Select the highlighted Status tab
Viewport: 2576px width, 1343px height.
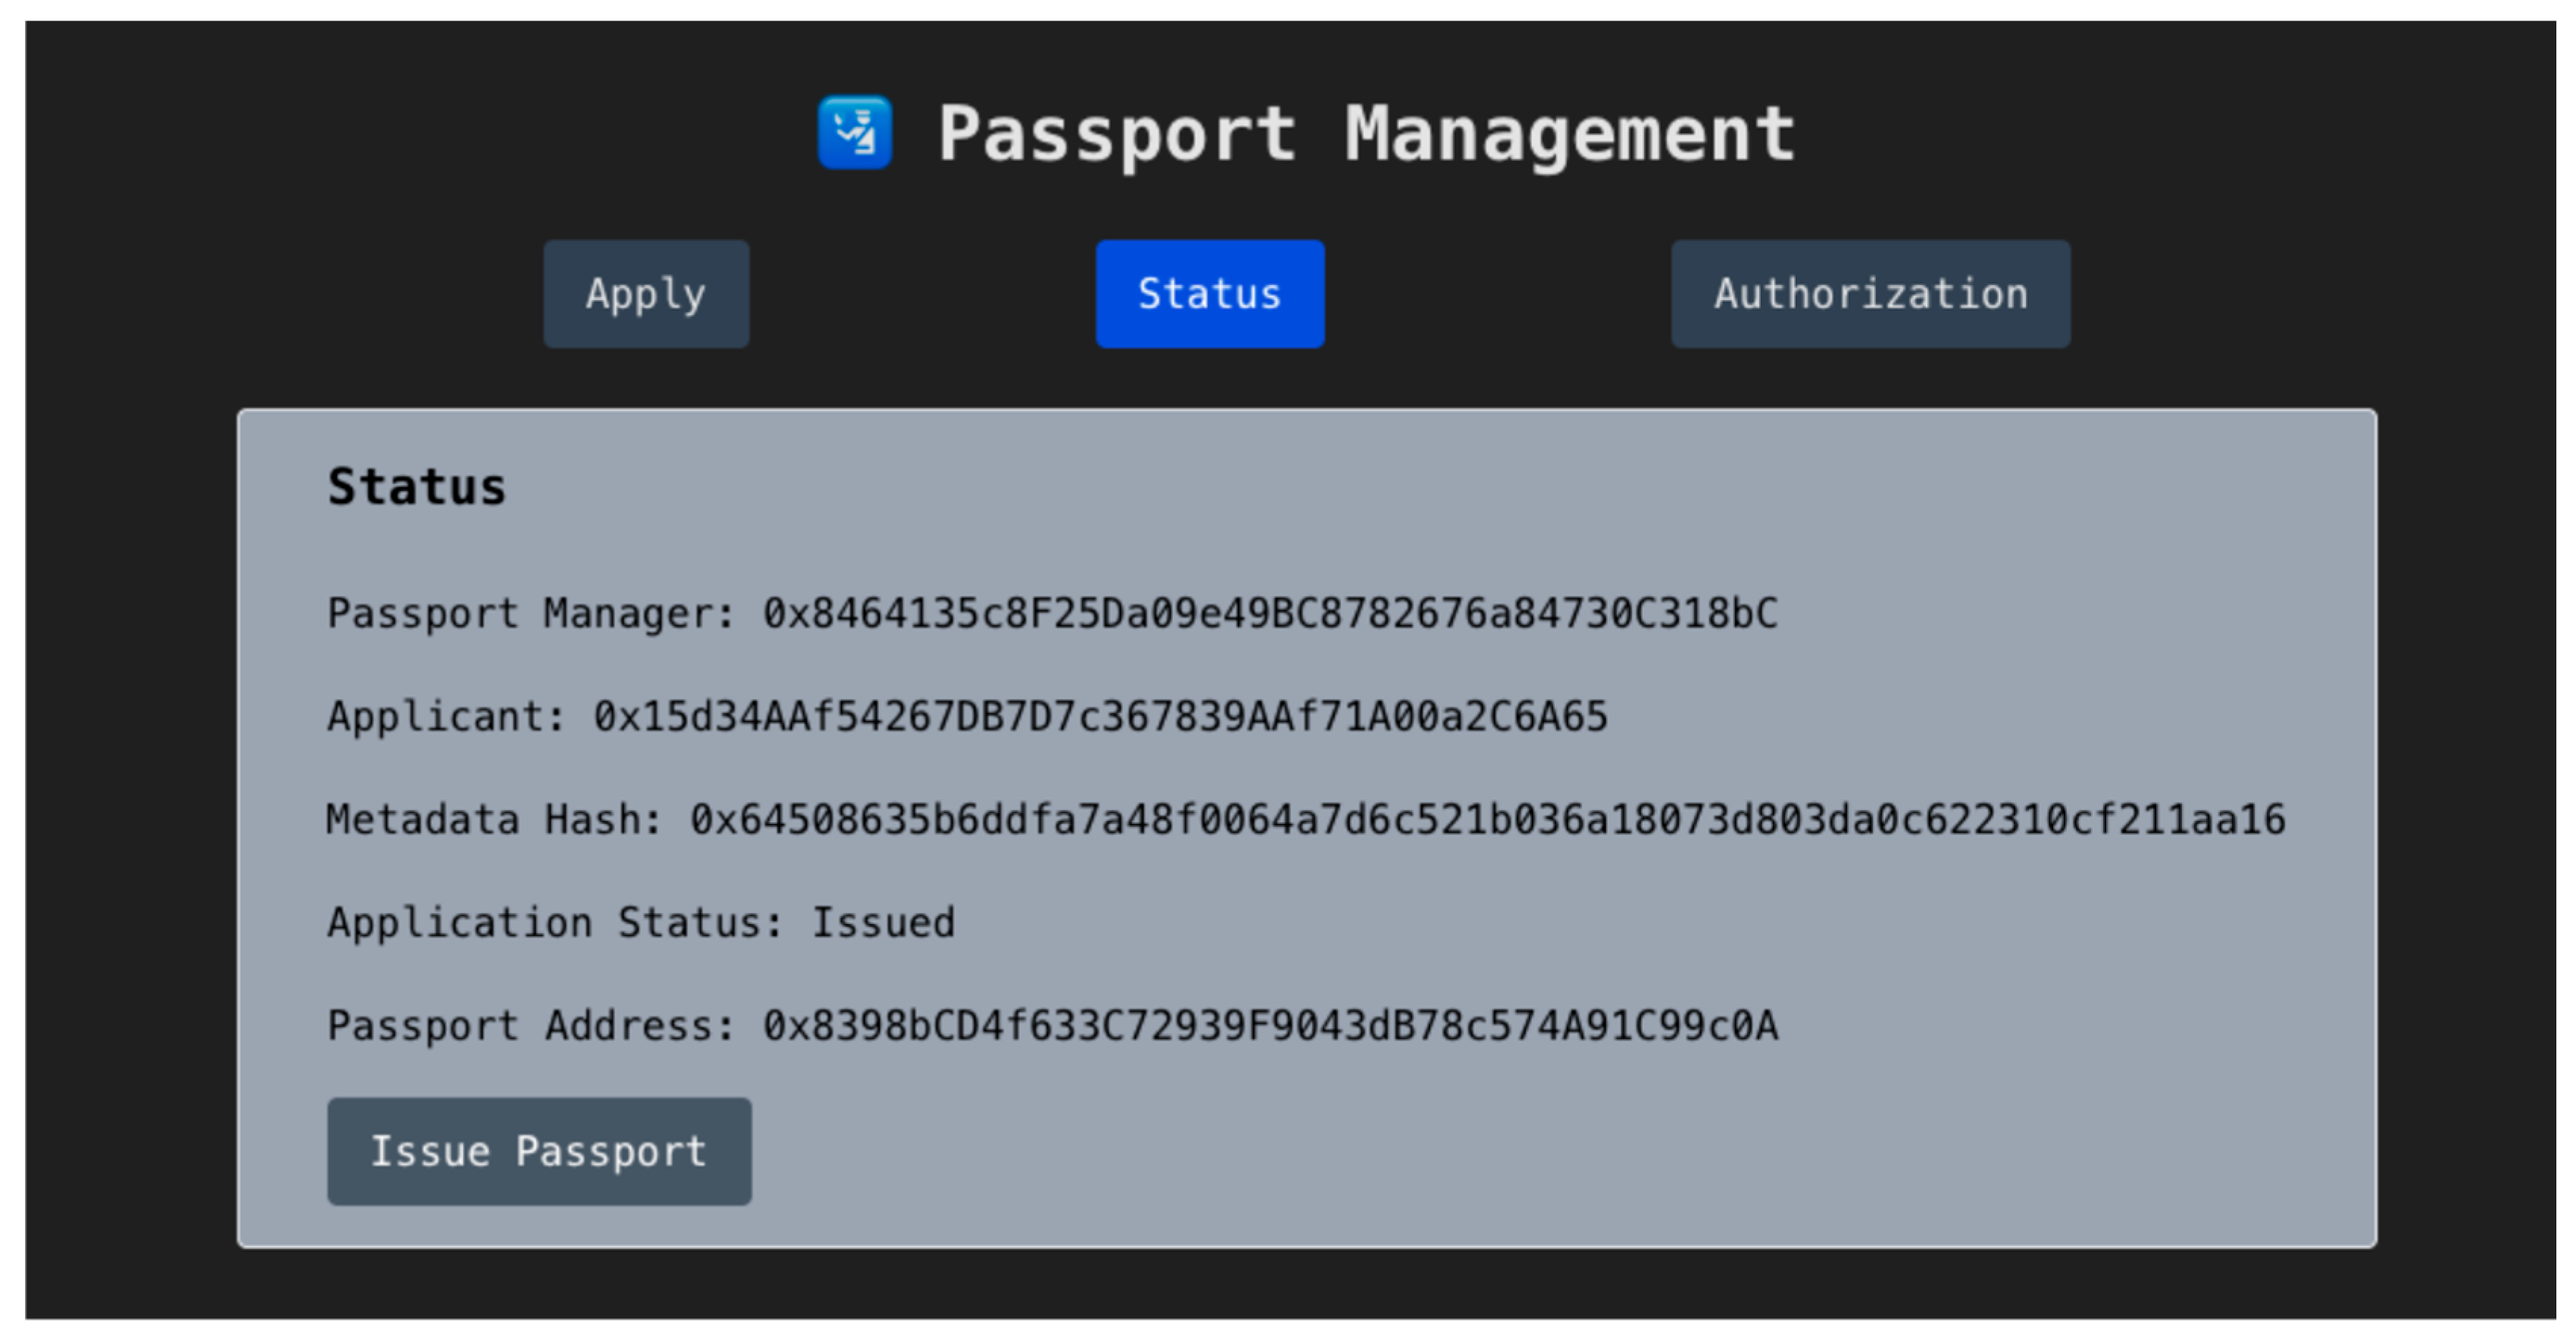[1209, 294]
